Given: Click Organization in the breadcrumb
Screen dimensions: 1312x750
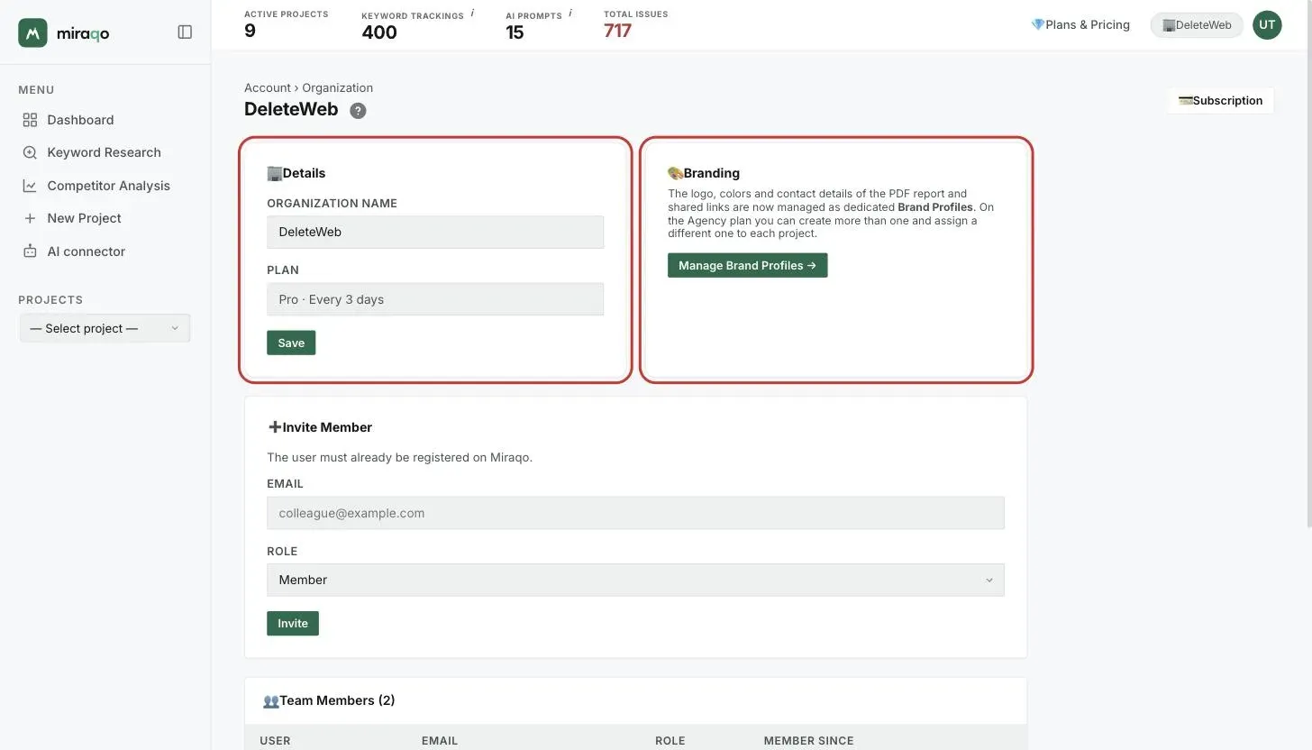Looking at the screenshot, I should (337, 87).
